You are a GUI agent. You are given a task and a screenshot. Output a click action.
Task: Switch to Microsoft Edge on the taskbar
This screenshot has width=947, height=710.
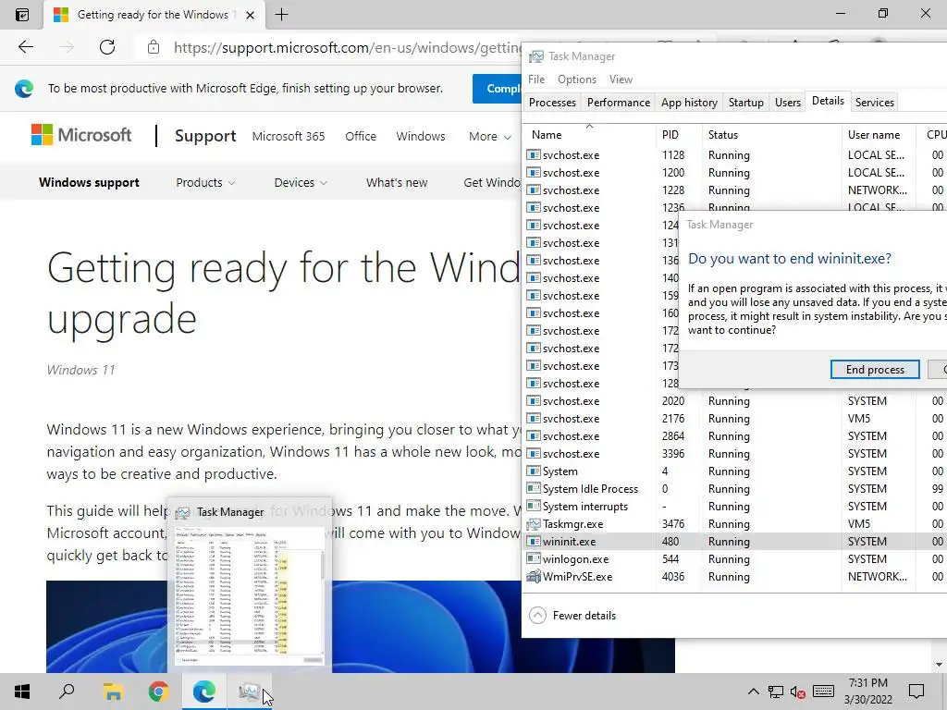click(x=204, y=692)
